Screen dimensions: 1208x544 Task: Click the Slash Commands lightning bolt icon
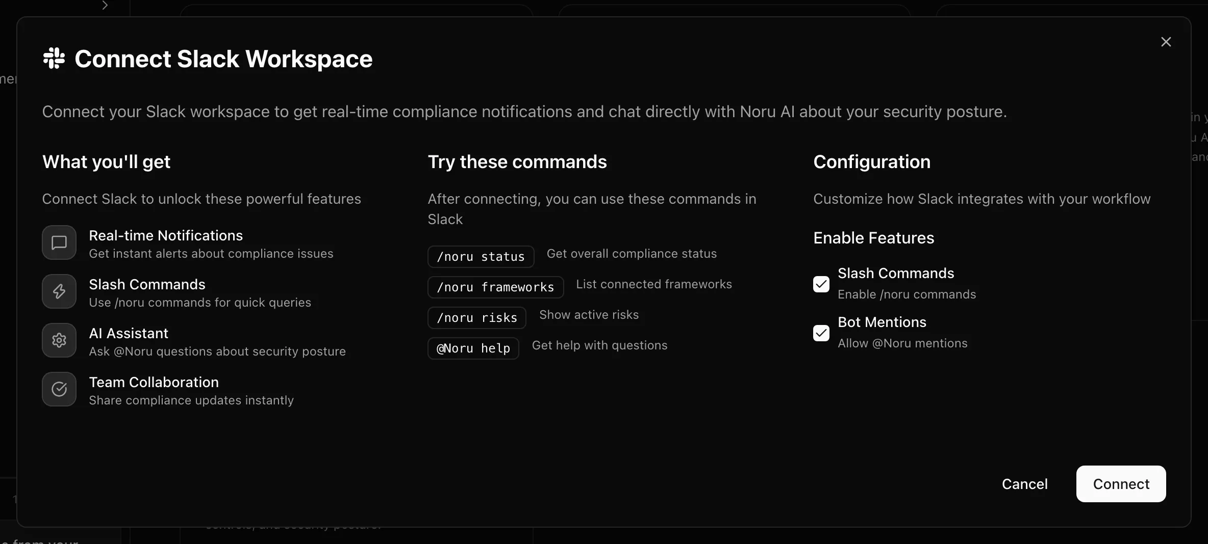[x=59, y=291]
